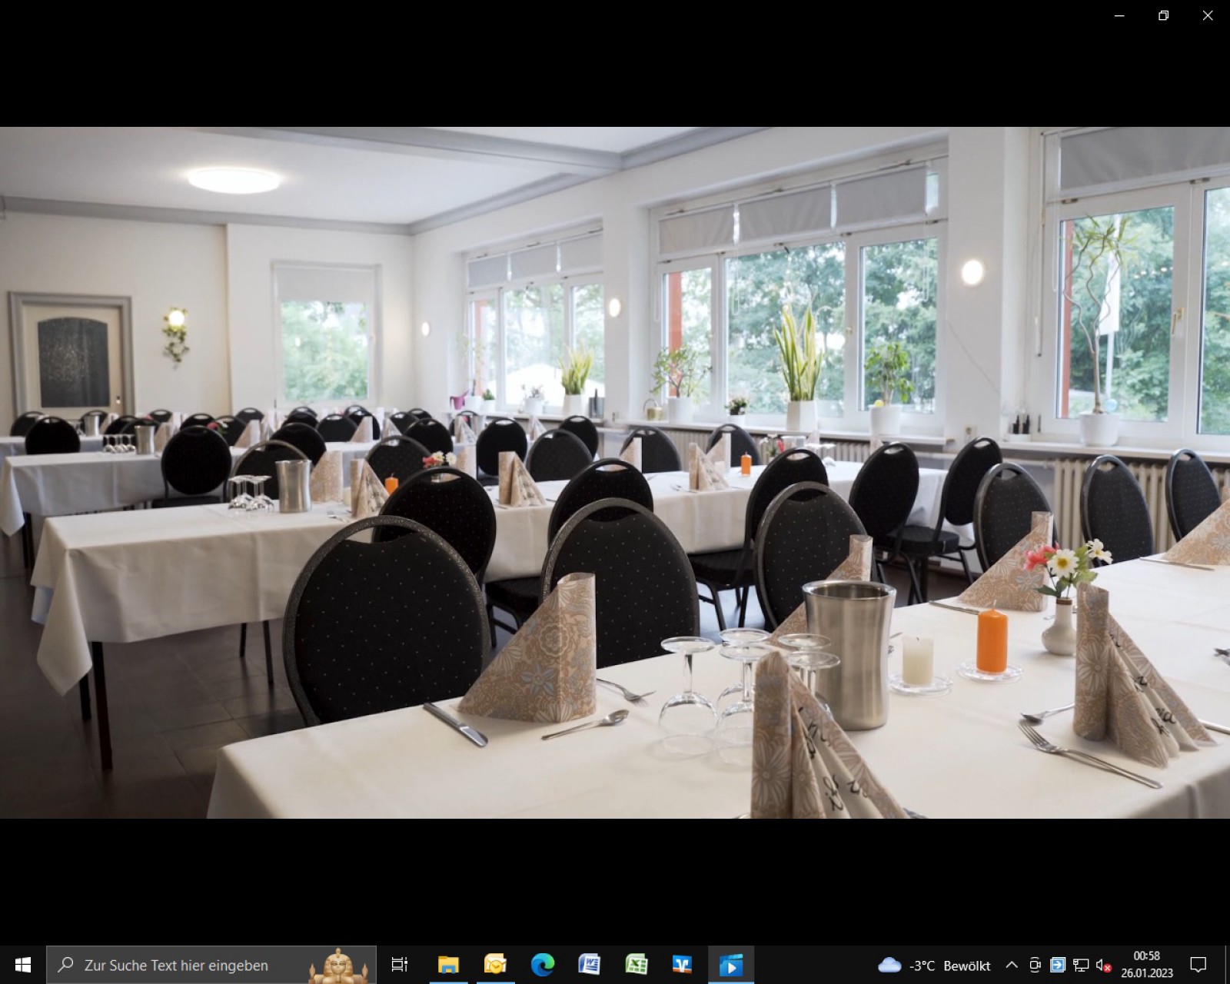Open the muted volume speaker control
Viewport: 1230px width, 984px height.
click(1103, 965)
